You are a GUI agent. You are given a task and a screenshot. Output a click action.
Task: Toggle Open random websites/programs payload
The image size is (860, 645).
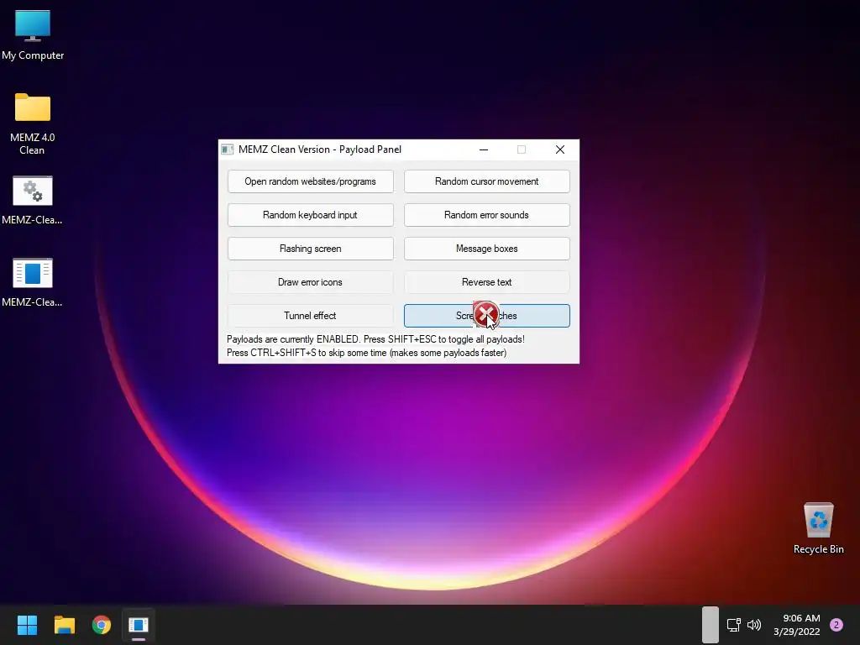[311, 181]
